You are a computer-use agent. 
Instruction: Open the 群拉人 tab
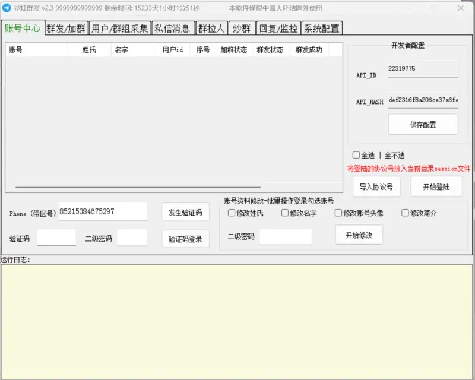pyautogui.click(x=211, y=27)
